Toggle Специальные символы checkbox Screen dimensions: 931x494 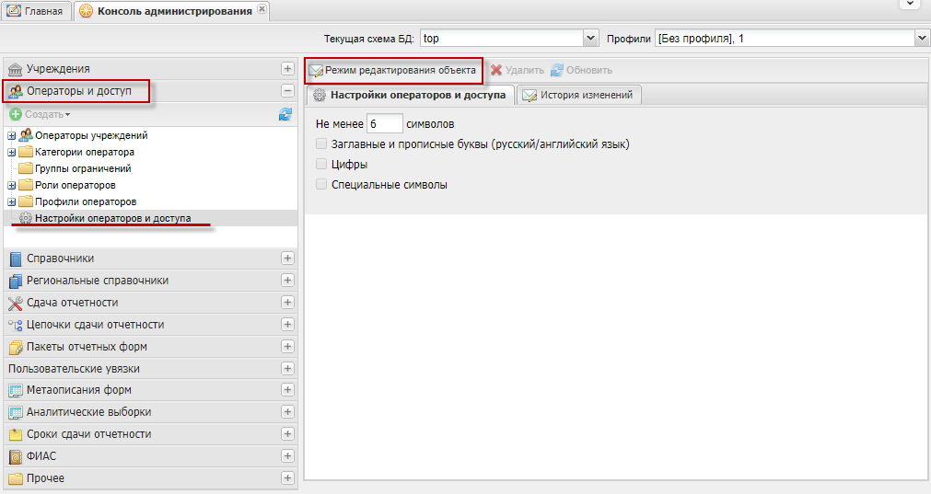coord(321,185)
